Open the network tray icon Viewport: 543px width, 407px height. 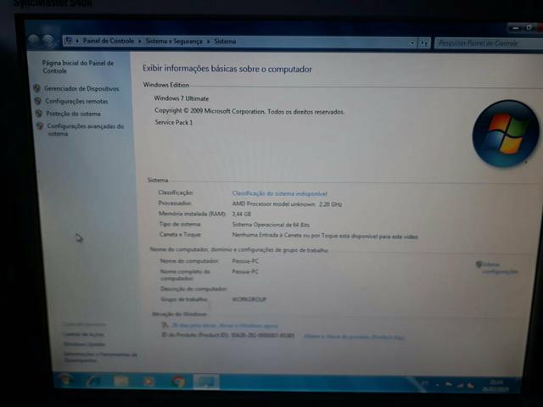[461, 385]
